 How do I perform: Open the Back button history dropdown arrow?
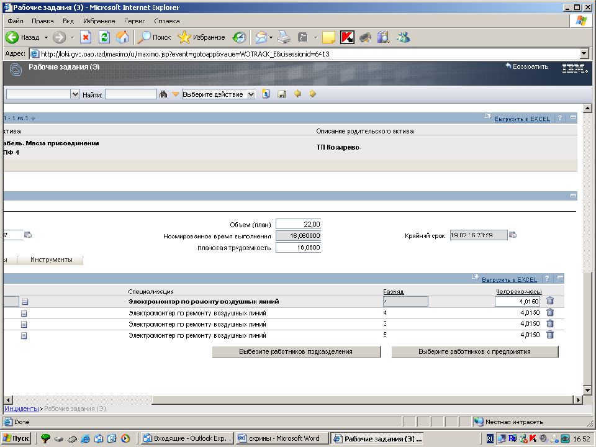(46, 37)
